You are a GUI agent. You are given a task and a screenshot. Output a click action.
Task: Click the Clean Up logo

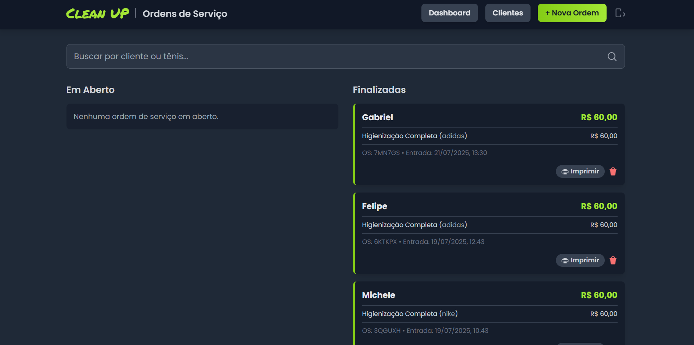tap(97, 14)
